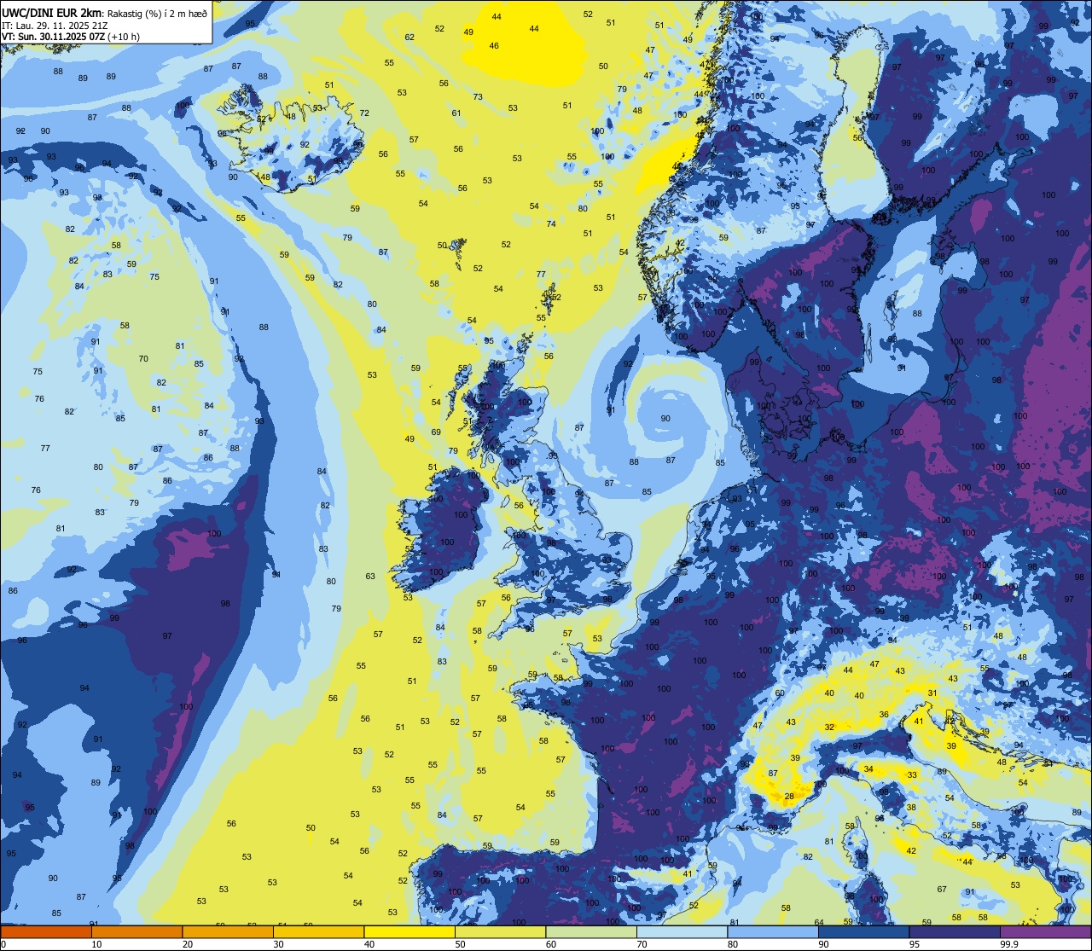Image resolution: width=1092 pixels, height=951 pixels.
Task: Click the '90' legend scale label
Action: (823, 944)
